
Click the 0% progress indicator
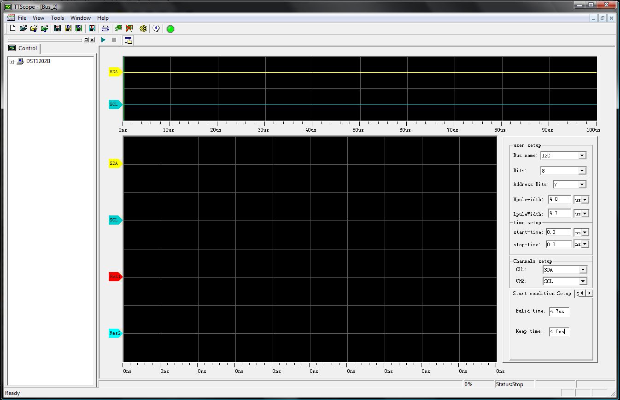[x=468, y=384]
